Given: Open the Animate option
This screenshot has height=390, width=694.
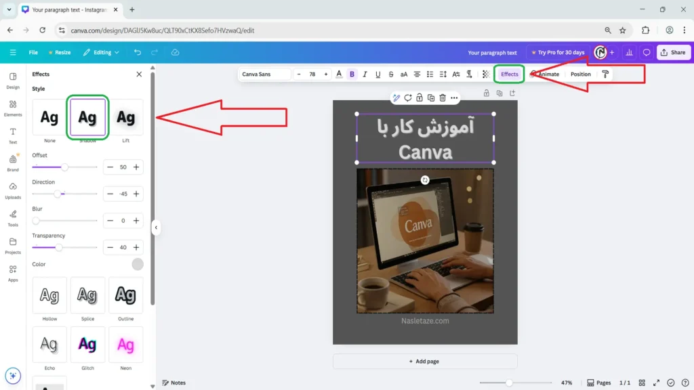Looking at the screenshot, I should [544, 74].
